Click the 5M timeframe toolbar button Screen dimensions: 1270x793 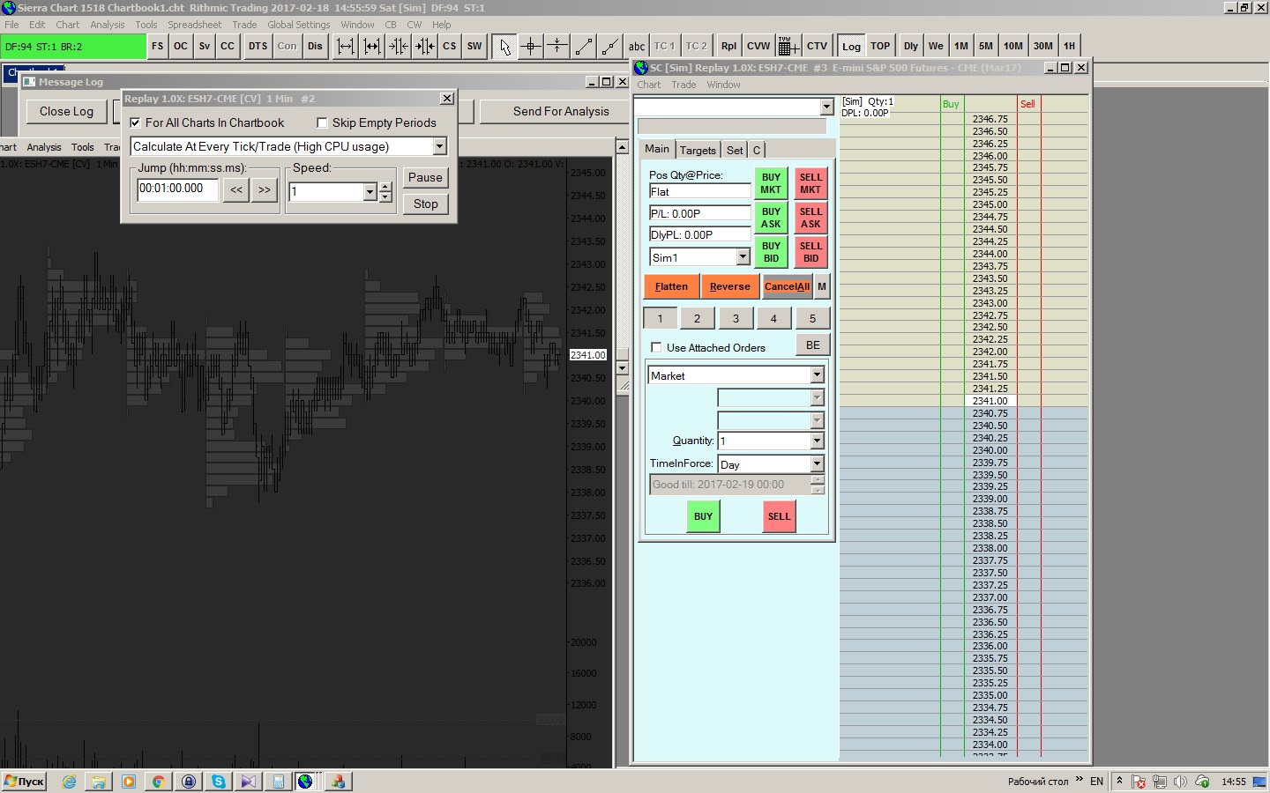click(986, 47)
